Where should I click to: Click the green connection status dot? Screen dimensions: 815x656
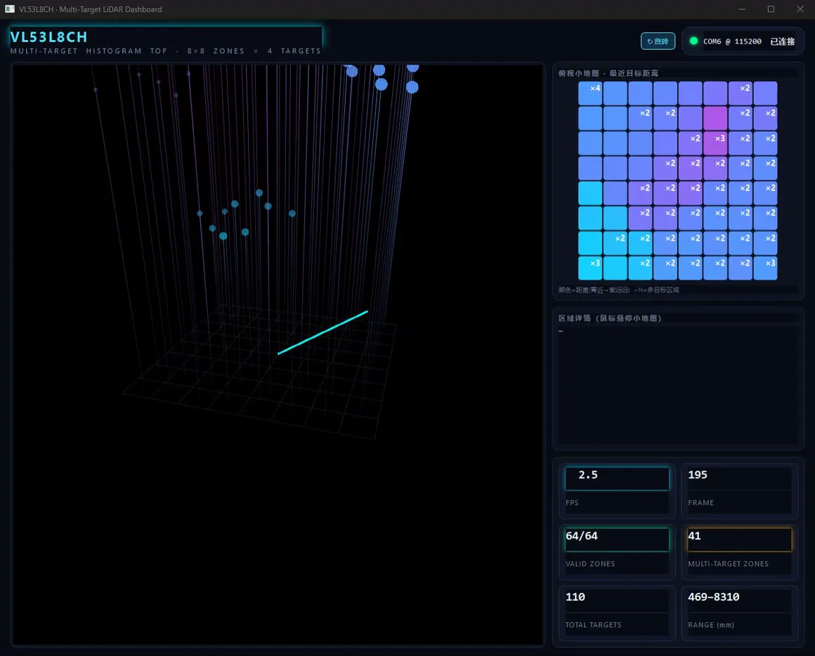(x=693, y=41)
